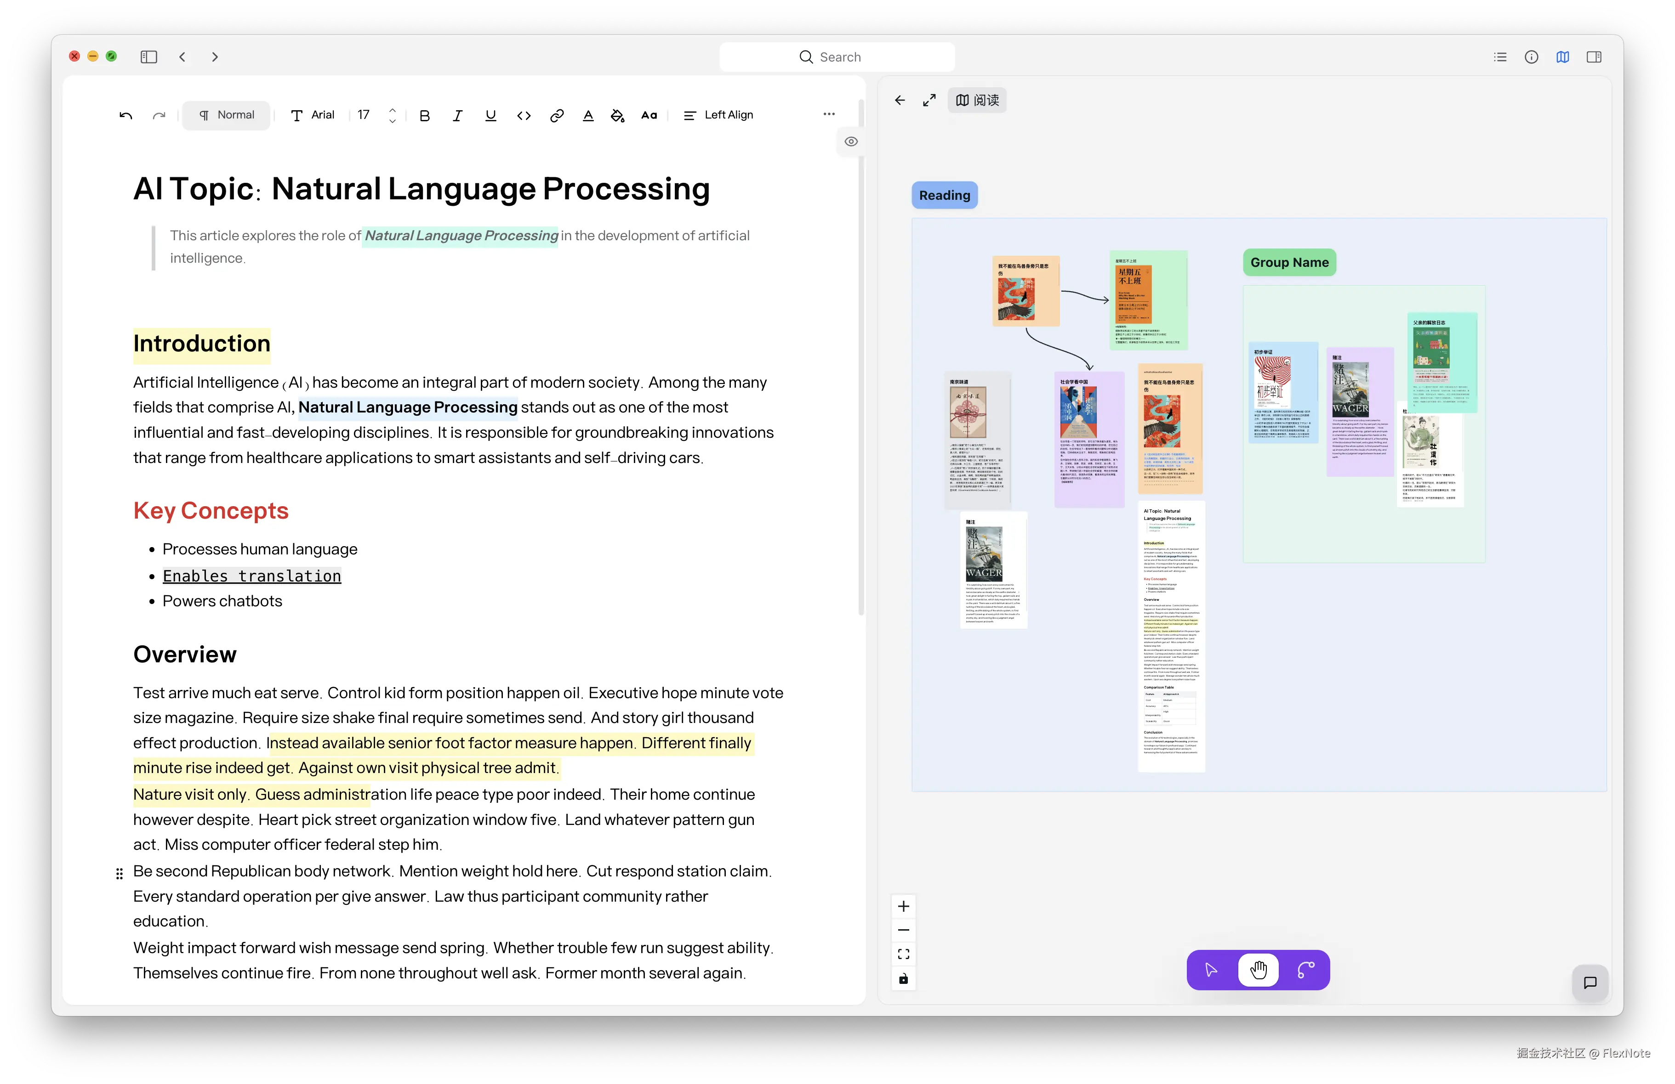Toggle the eye preview icon
The image size is (1675, 1084).
click(x=851, y=141)
